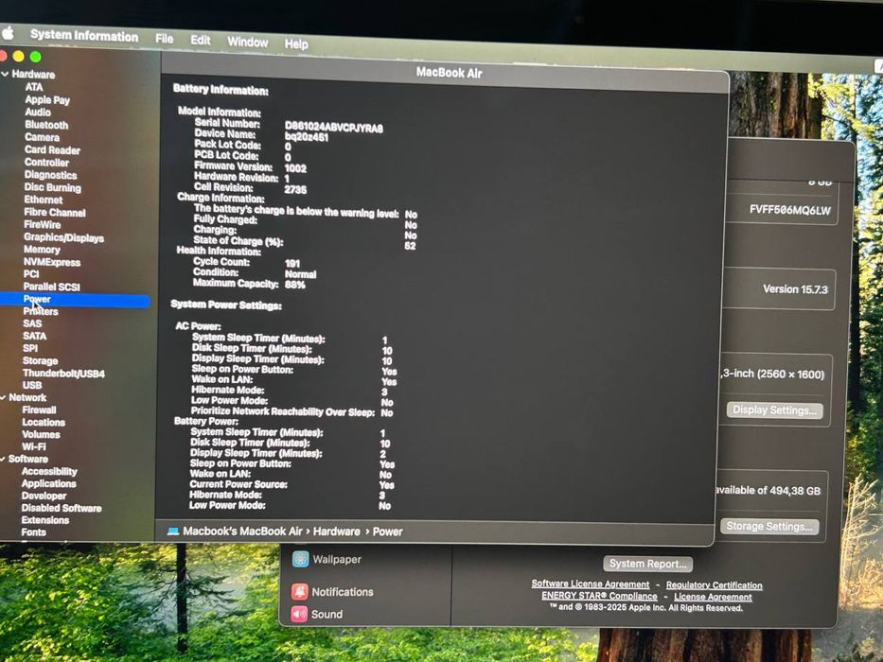Select Locations under Network

click(x=44, y=423)
